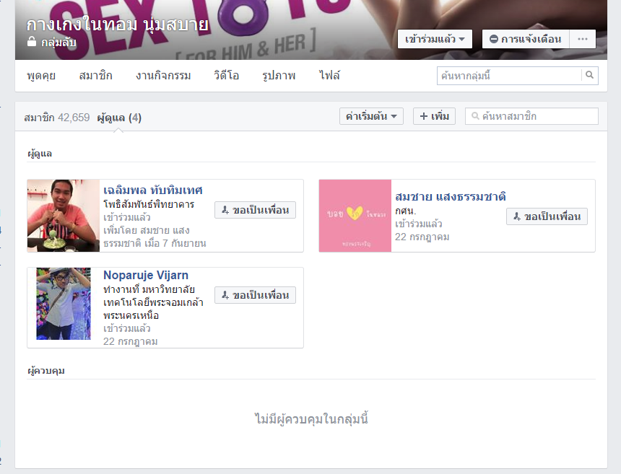The width and height of the screenshot is (621, 474).
Task: Select the วิดีโอ videos tab
Action: click(227, 76)
